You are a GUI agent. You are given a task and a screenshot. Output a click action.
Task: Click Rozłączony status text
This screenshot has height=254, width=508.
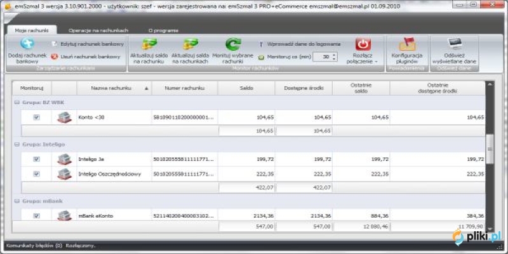81,246
